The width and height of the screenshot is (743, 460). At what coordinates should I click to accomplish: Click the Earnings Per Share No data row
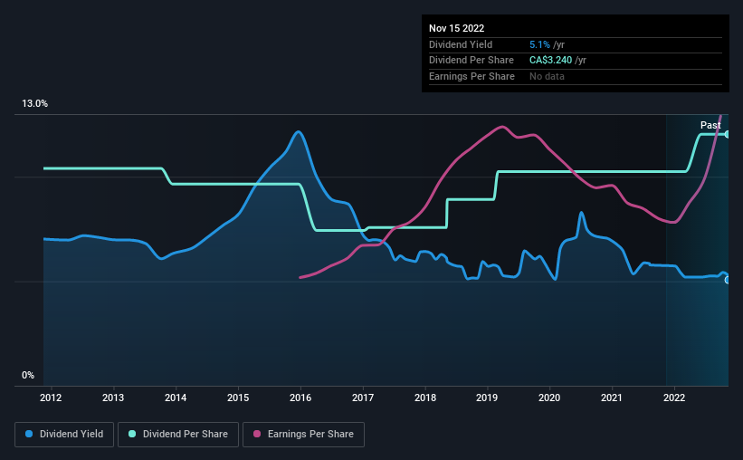(576, 76)
